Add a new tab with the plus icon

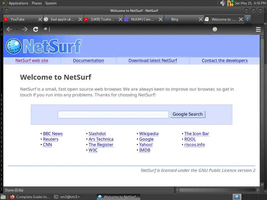[247, 19]
